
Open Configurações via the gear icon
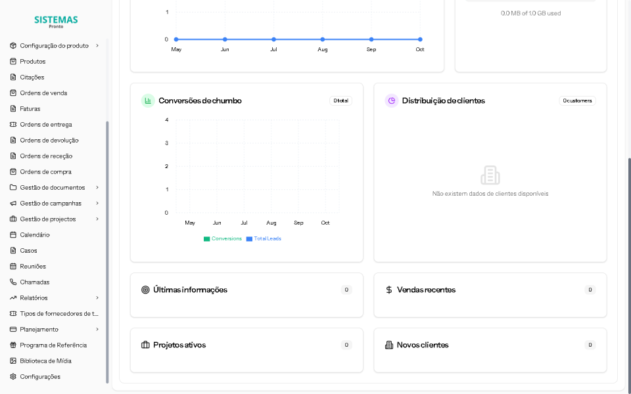point(12,376)
